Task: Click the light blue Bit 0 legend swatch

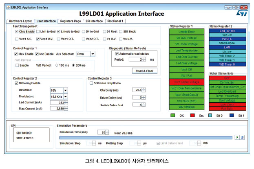Action: pyautogui.click(x=210, y=115)
